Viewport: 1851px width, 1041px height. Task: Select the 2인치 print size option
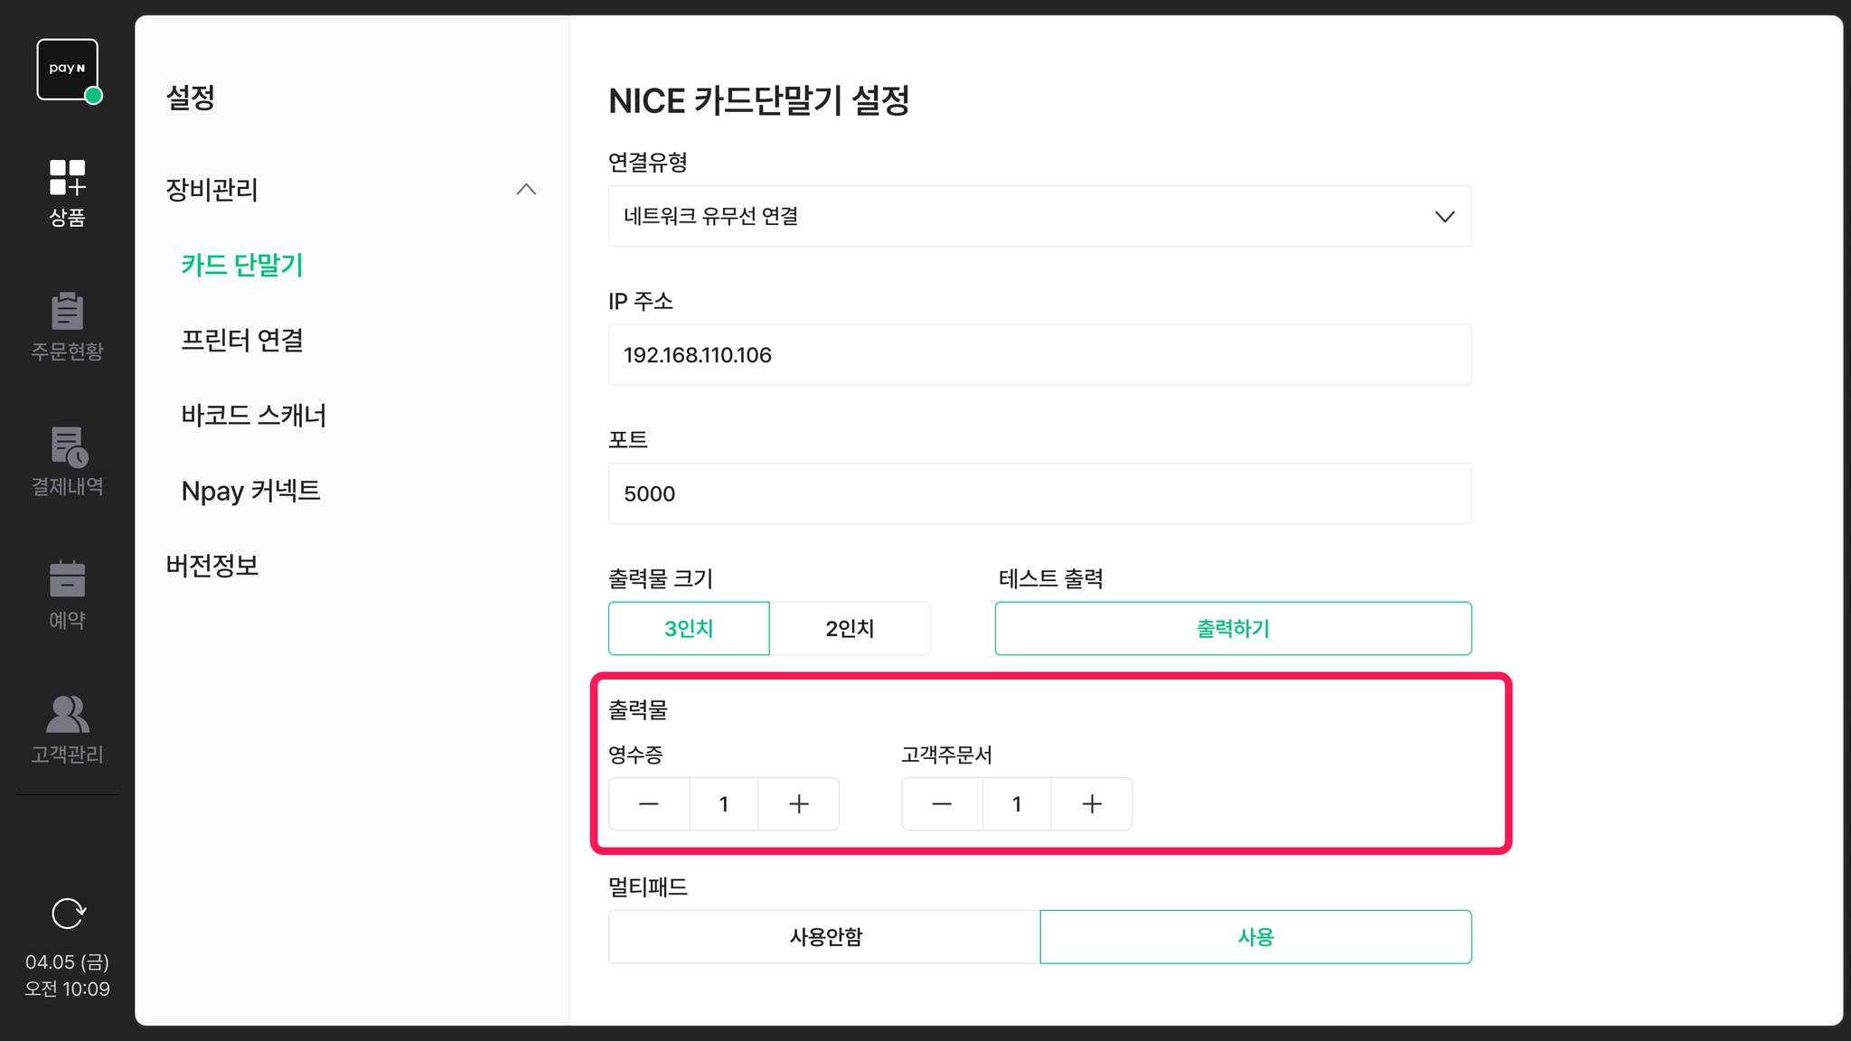[x=850, y=628]
